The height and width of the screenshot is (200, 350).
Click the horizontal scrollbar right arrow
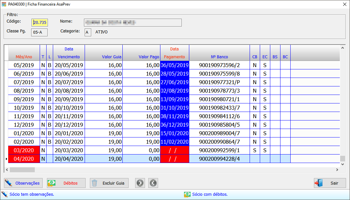coord(337,170)
